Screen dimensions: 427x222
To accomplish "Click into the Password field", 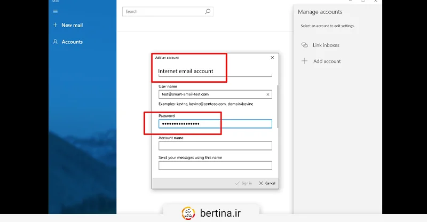I will pyautogui.click(x=215, y=124).
